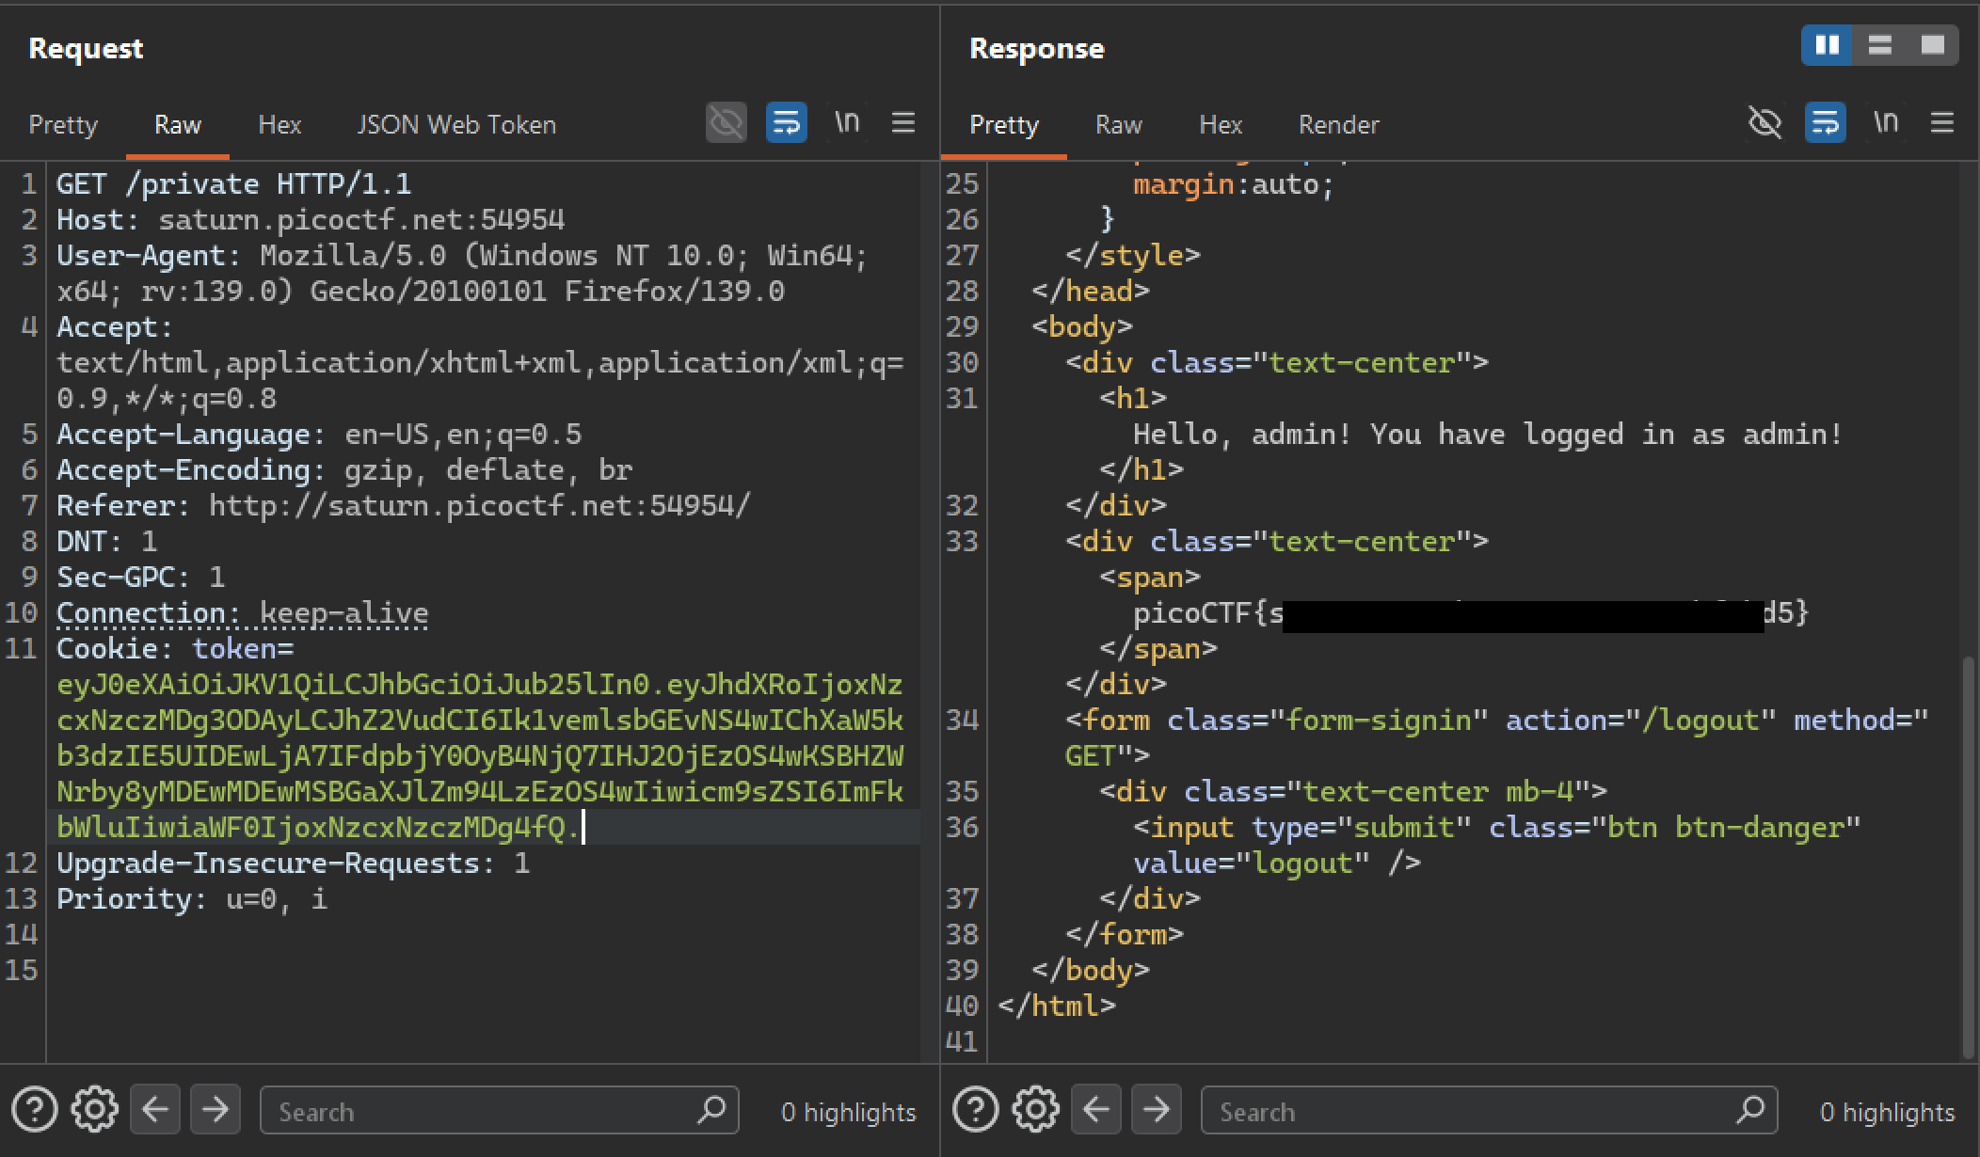Toggle word wrap in the Request editor
Image resolution: width=1980 pixels, height=1157 pixels.
[787, 123]
